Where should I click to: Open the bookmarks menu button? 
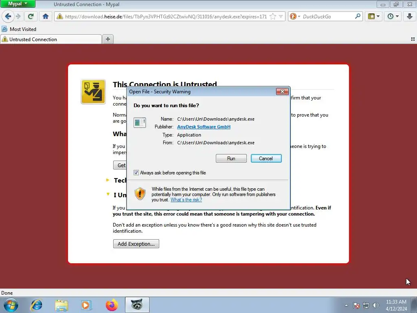click(x=374, y=16)
